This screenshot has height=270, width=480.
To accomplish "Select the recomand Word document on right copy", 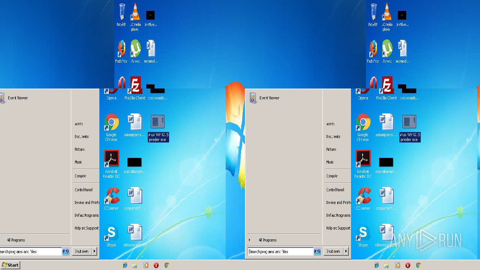I will 402,51.
